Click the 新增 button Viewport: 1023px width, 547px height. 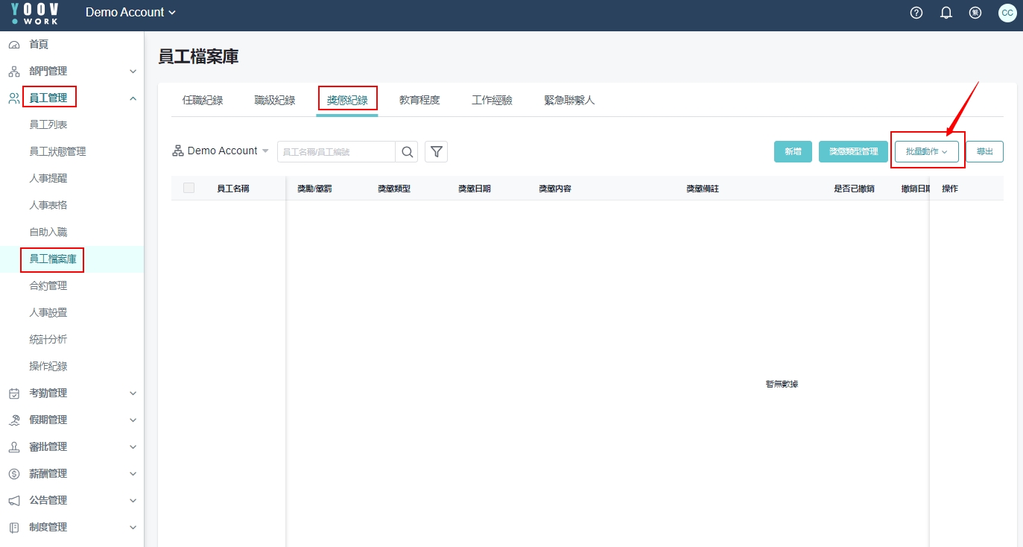coord(793,151)
